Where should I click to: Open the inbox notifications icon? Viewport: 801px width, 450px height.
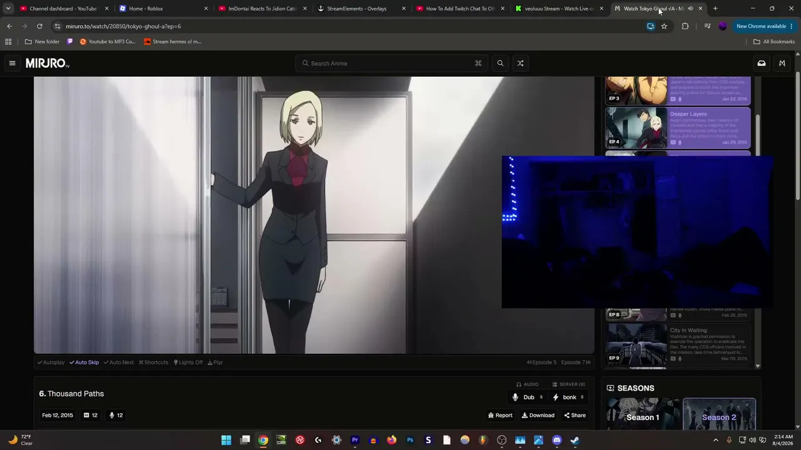762,63
